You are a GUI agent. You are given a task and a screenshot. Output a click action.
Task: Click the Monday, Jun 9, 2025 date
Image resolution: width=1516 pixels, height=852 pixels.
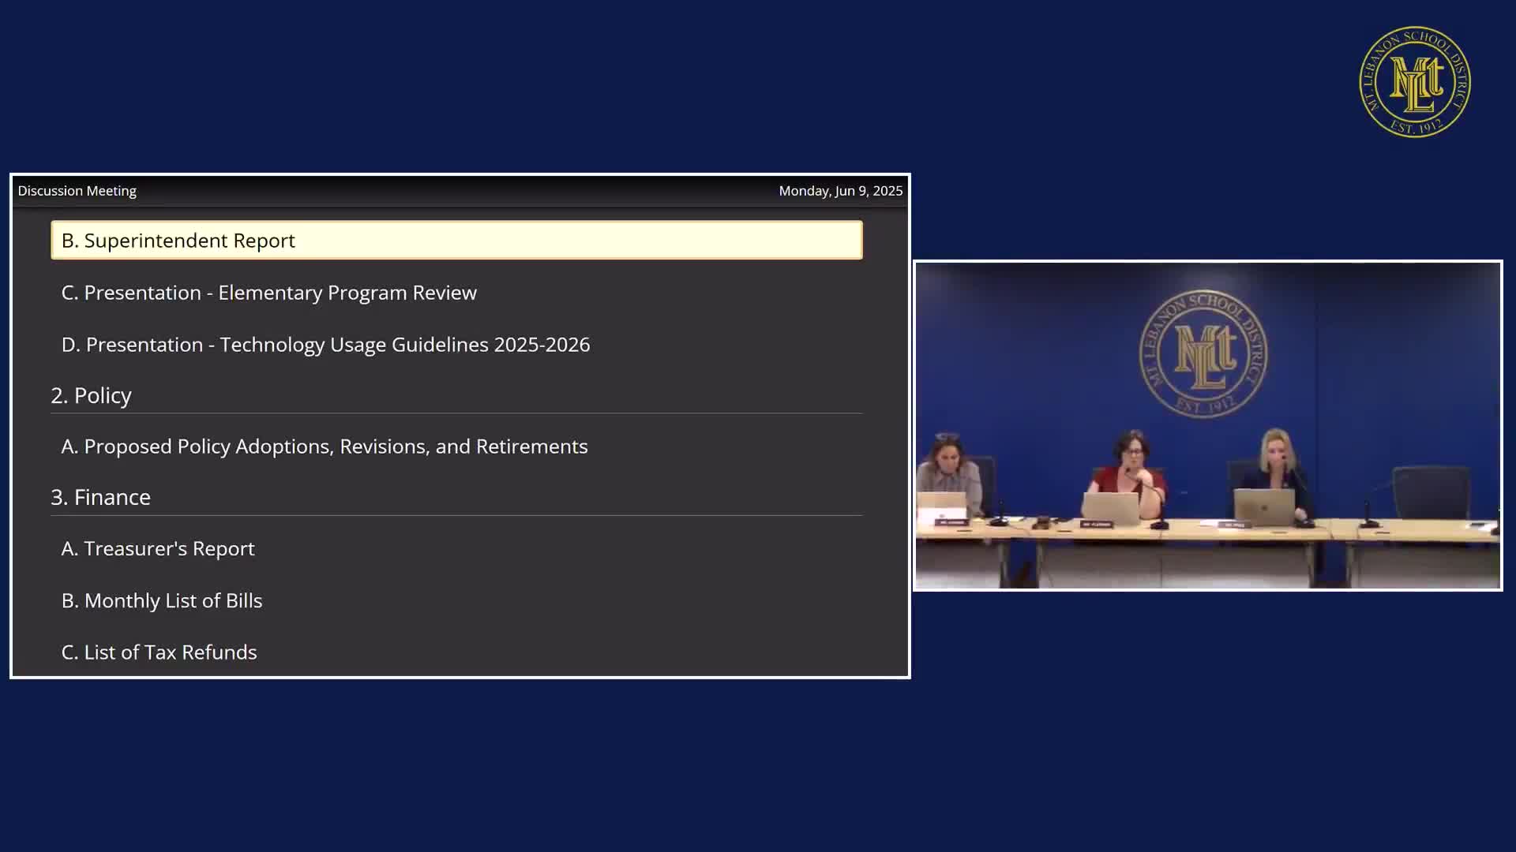840,191
